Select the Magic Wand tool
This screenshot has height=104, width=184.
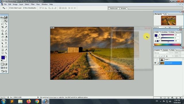6,24
